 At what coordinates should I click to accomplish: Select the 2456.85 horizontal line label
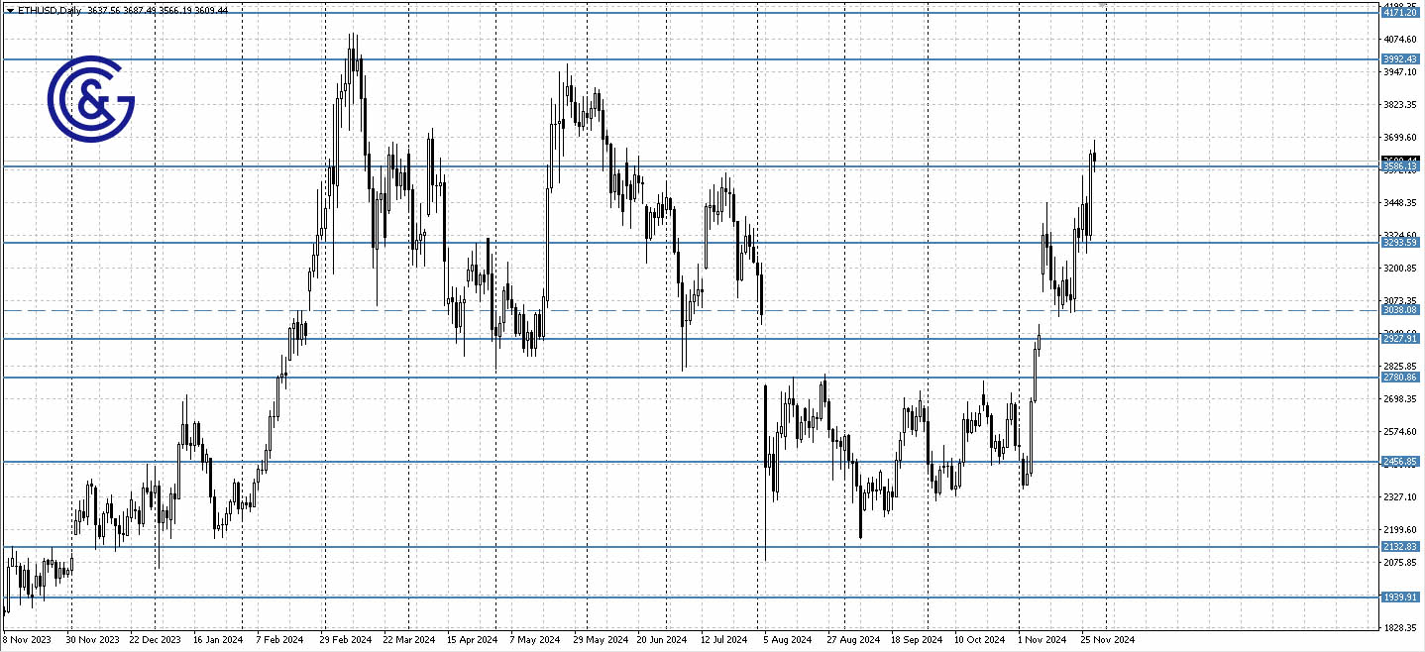1400,462
